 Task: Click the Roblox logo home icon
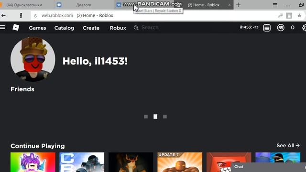[x=16, y=28]
